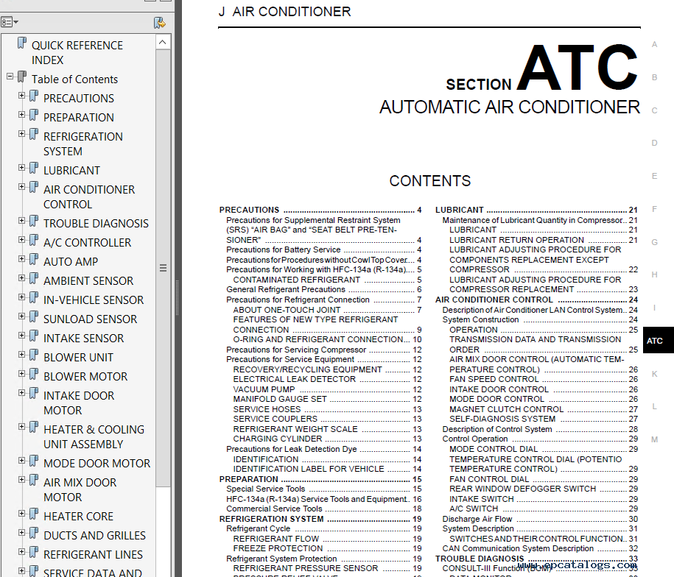
Task: Expand the PRECAUTIONS bookmark node
Action: 21,96
